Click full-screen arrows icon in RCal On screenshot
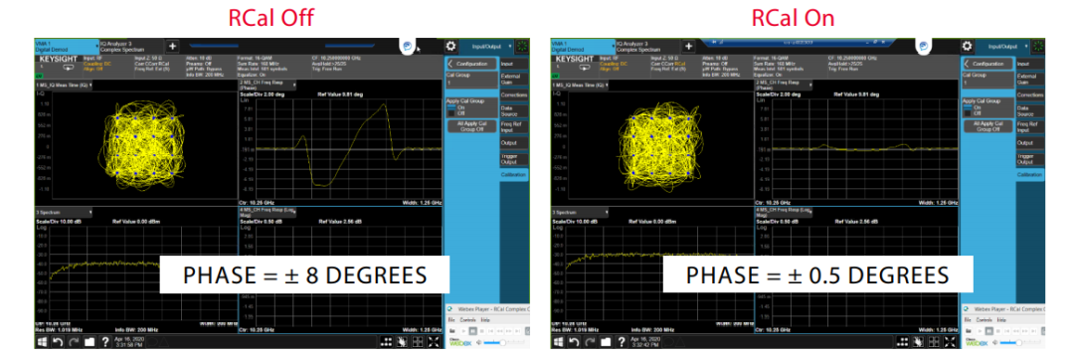1074x360 pixels. tap(951, 341)
